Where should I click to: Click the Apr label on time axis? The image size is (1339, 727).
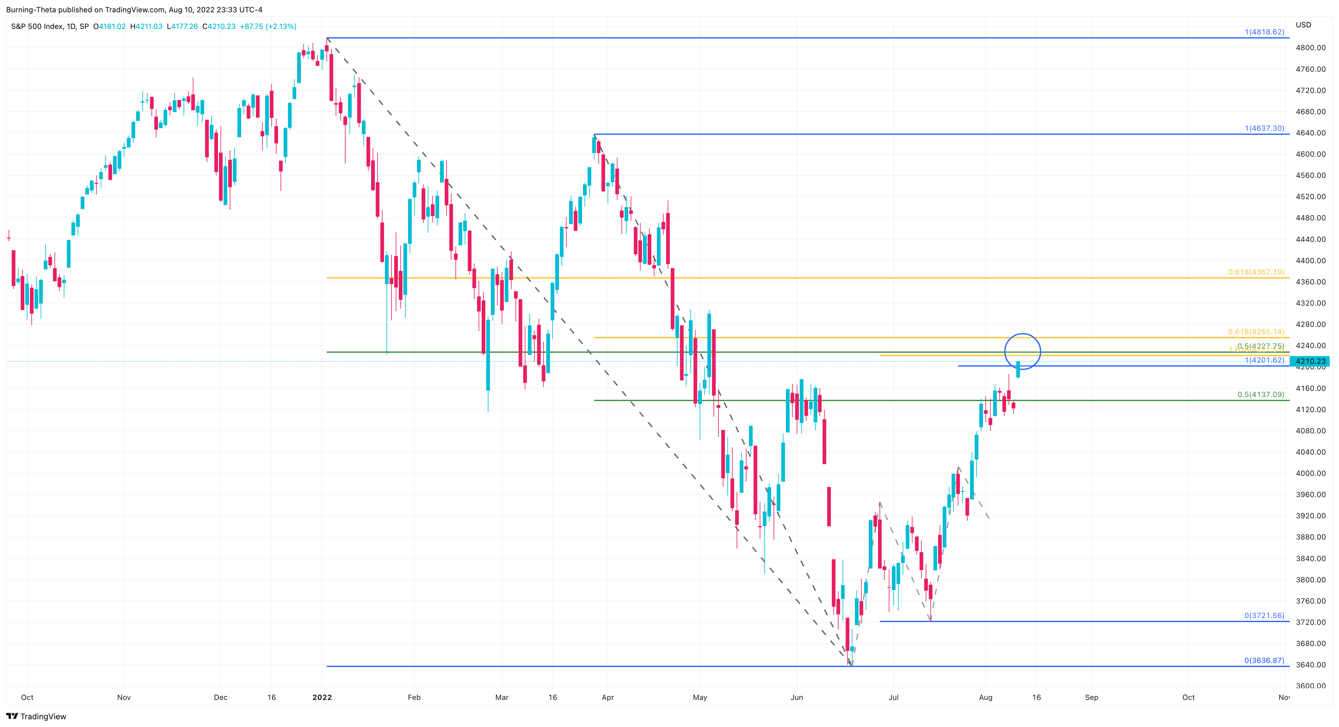608,697
